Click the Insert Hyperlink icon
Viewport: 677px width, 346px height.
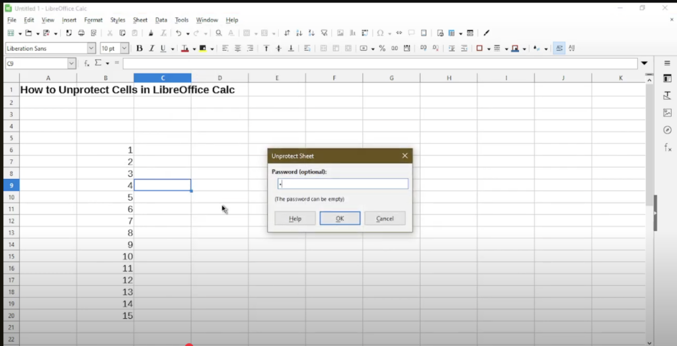[x=399, y=33]
